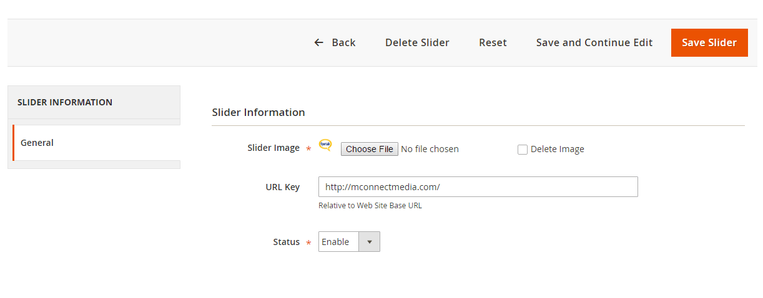The height and width of the screenshot is (298, 763).
Task: Open the Choose File picker
Action: pyautogui.click(x=370, y=149)
